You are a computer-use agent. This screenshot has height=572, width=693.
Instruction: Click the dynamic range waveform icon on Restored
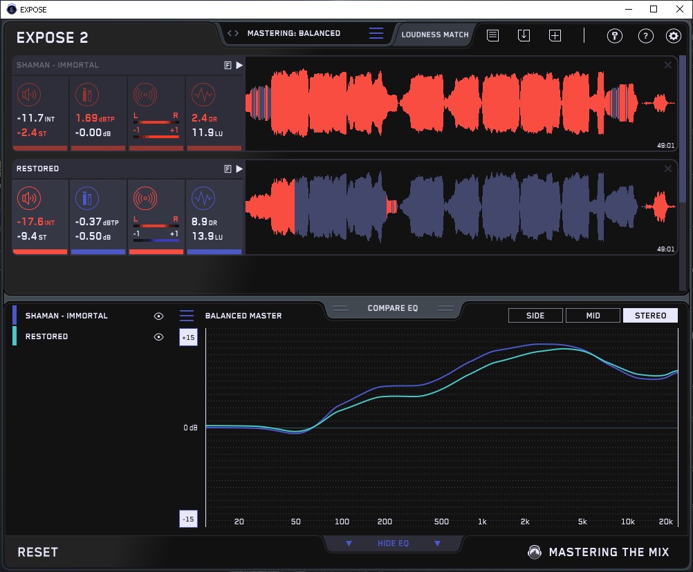[203, 199]
